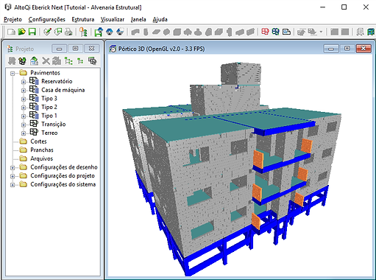Open the Visualizar menu
Viewport: 376px width, 280px height.
pos(113,19)
